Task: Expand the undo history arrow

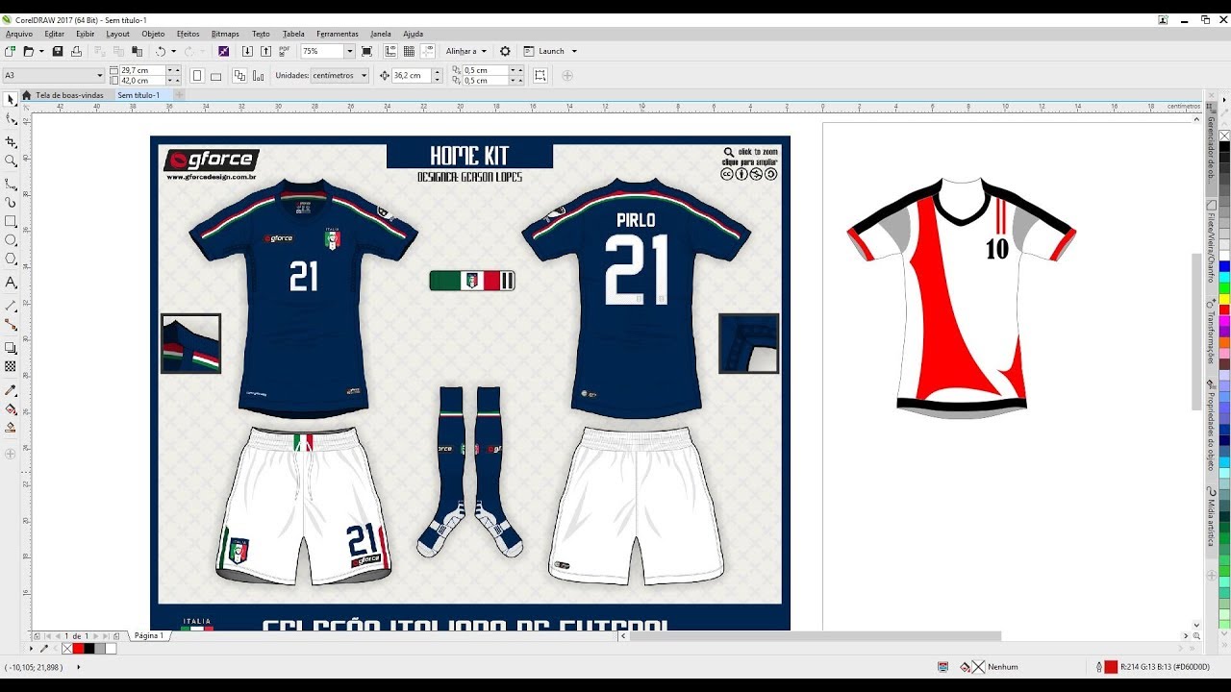Action: (x=175, y=51)
